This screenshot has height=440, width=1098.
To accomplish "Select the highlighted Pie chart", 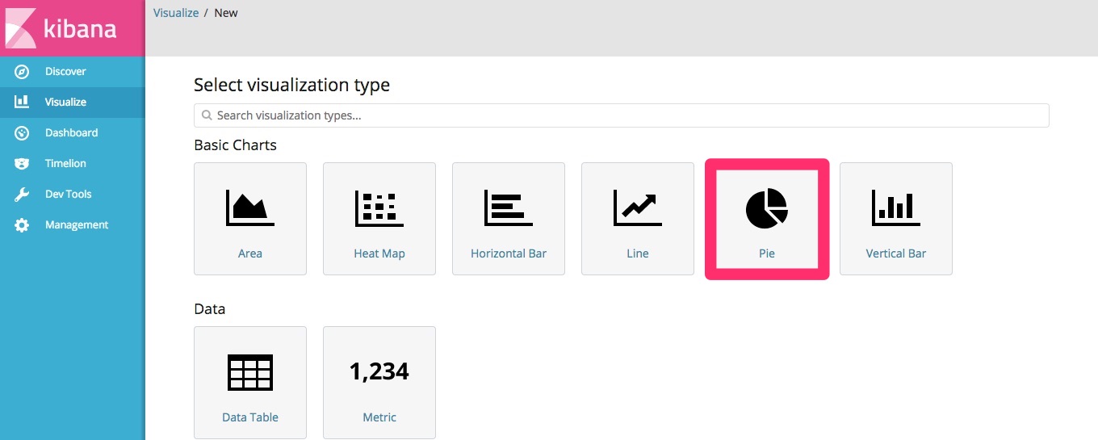I will pyautogui.click(x=767, y=219).
